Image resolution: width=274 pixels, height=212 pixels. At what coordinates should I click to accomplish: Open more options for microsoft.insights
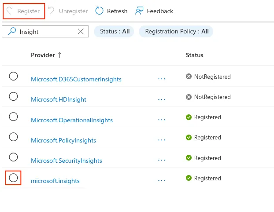[x=162, y=180]
